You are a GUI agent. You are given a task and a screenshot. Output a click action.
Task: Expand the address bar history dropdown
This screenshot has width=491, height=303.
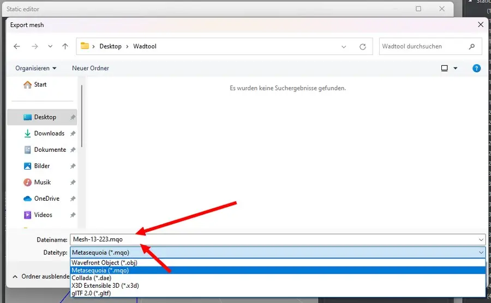coord(344,47)
